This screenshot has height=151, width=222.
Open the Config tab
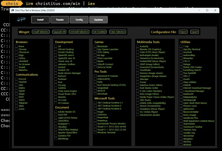point(79,20)
